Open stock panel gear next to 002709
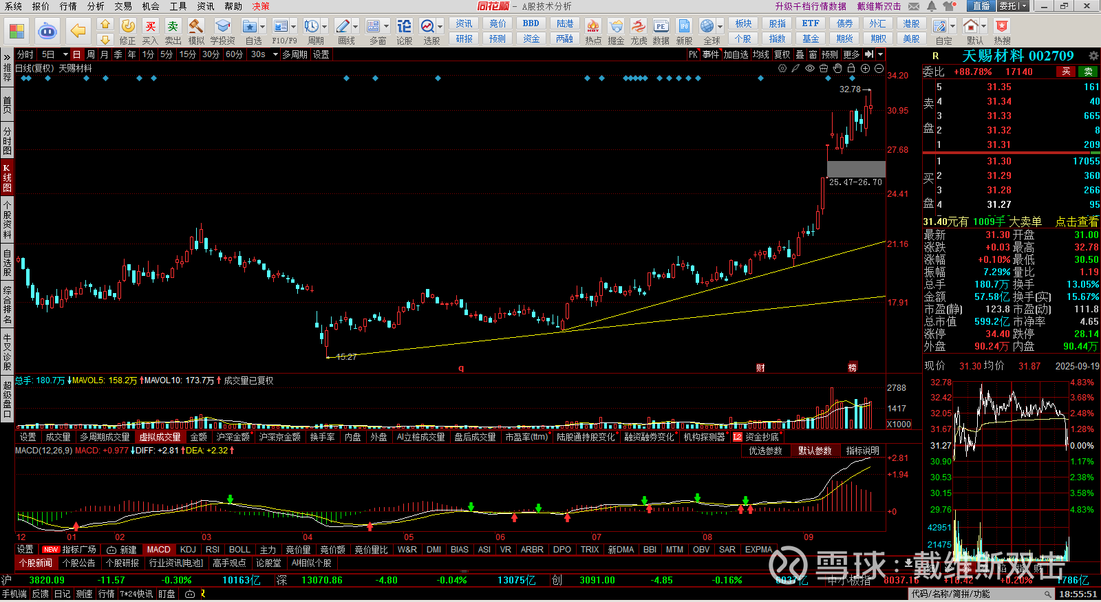Image resolution: width=1101 pixels, height=602 pixels. click(1093, 56)
